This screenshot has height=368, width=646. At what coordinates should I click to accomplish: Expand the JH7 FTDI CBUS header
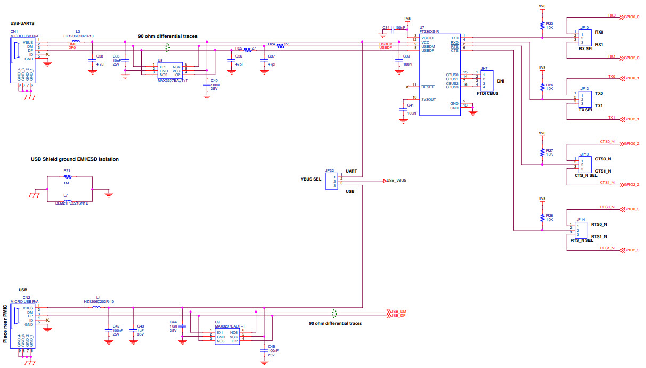[x=487, y=80]
